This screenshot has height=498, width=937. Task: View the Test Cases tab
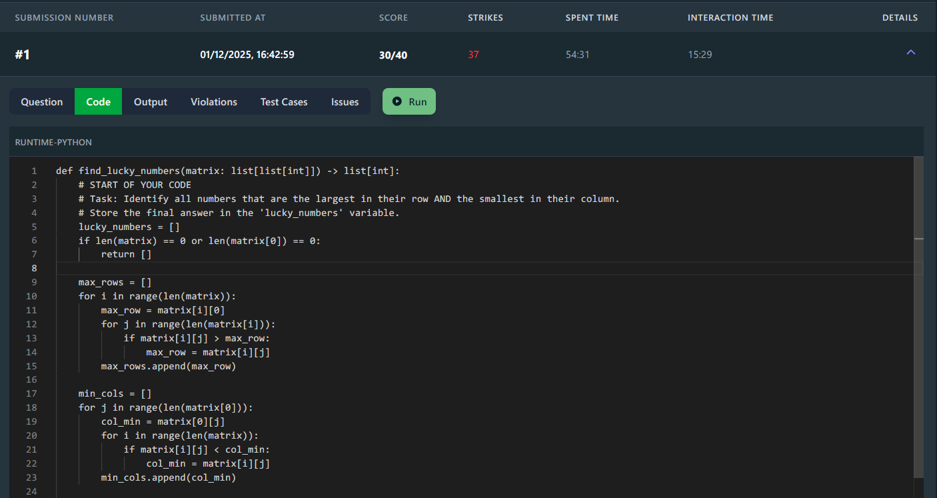[x=284, y=101]
